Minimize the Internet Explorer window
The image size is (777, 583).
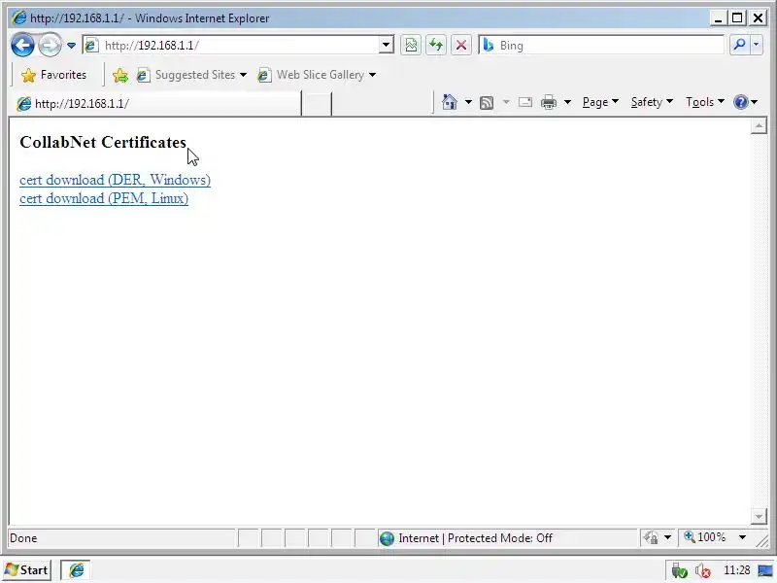[x=718, y=18]
